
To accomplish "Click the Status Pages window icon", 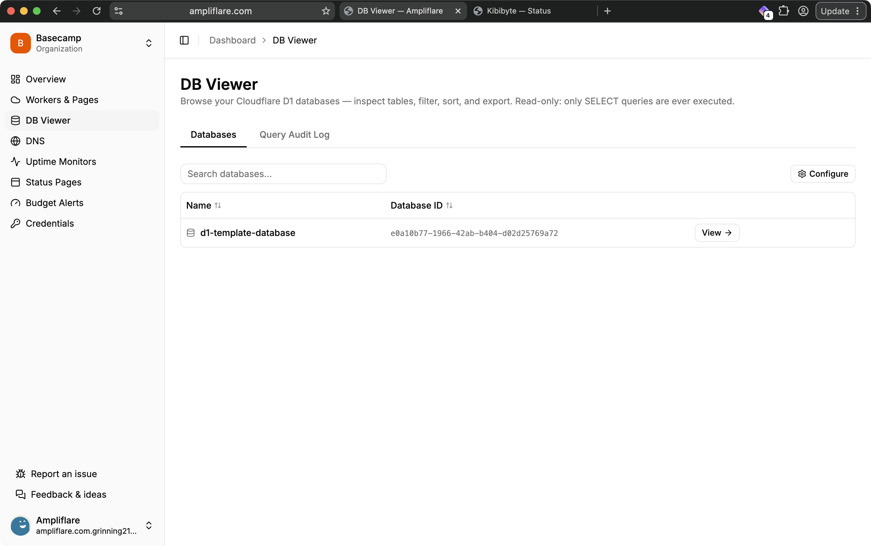I will click(15, 182).
